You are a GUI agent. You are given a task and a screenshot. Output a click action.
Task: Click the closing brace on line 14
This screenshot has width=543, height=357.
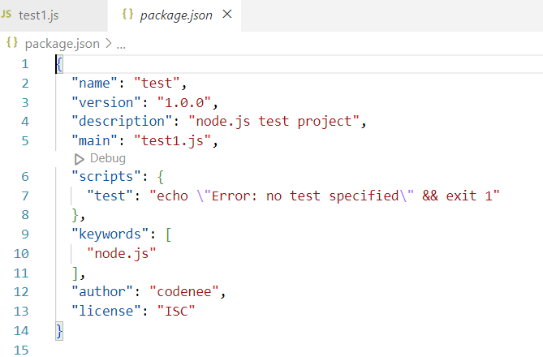(x=59, y=331)
